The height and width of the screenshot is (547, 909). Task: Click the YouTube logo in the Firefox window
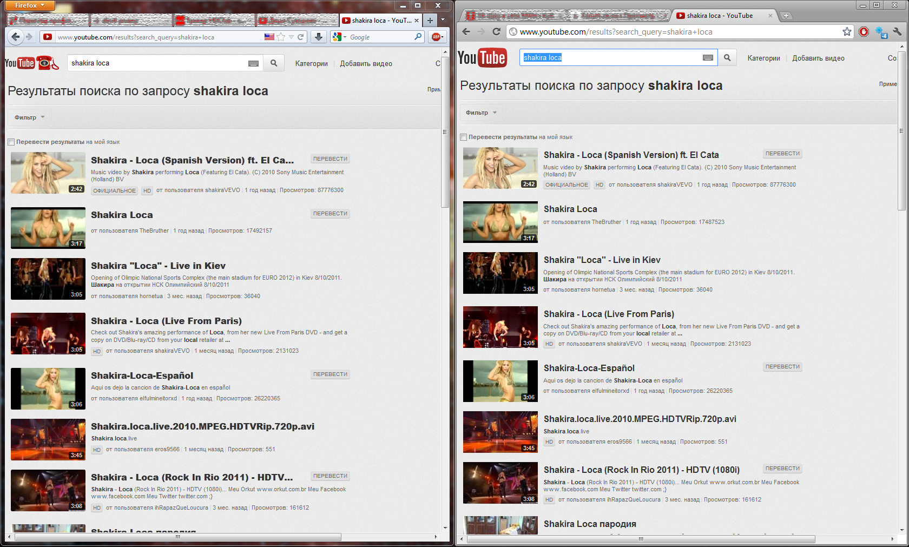pos(31,63)
